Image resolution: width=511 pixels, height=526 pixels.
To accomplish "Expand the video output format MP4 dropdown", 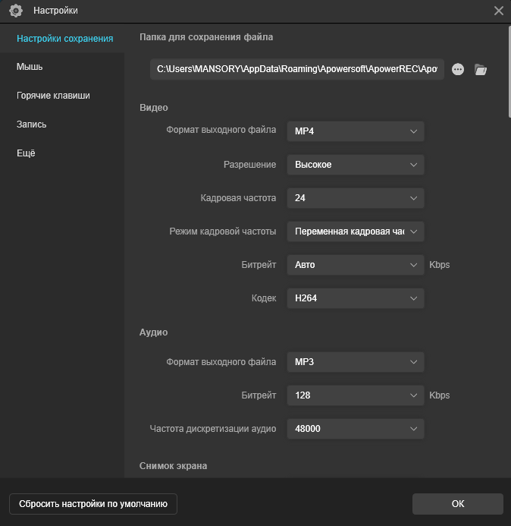I will [x=356, y=131].
